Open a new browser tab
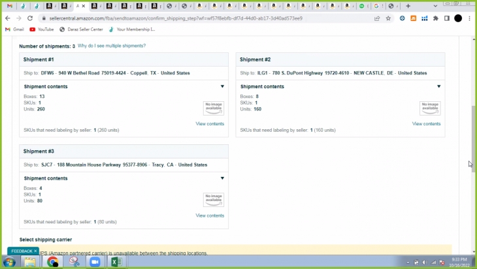Viewport: 477px width, 269px height. pyautogui.click(x=408, y=6)
